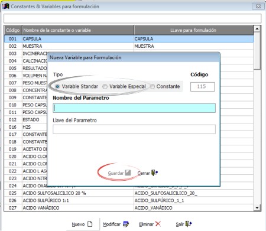The image size is (266, 231).
Task: Select code 023 row
Action: pyautogui.click(x=12, y=178)
